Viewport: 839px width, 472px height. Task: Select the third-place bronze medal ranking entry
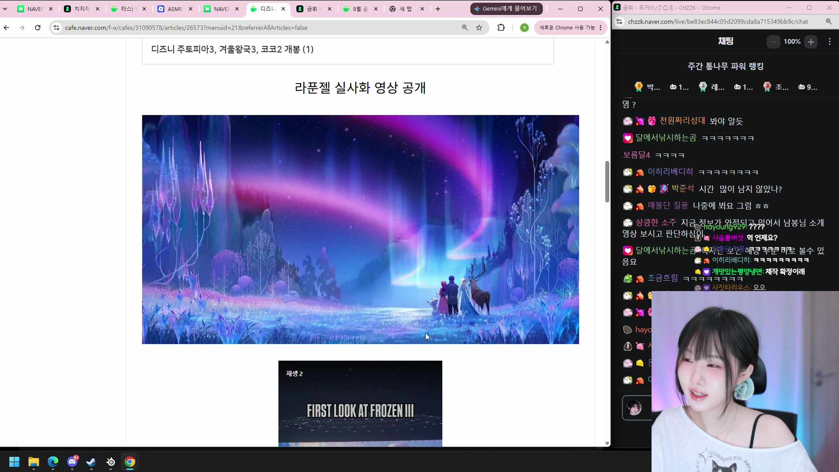coord(790,87)
